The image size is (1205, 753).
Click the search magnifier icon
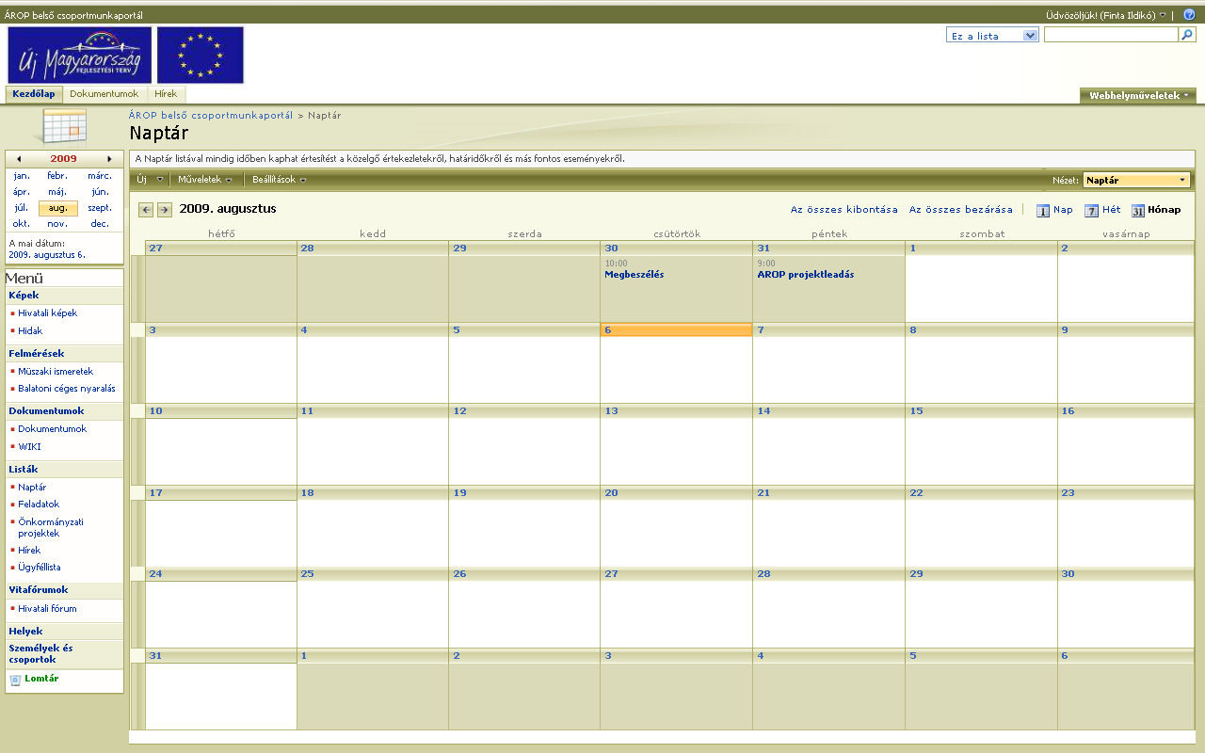pyautogui.click(x=1187, y=35)
